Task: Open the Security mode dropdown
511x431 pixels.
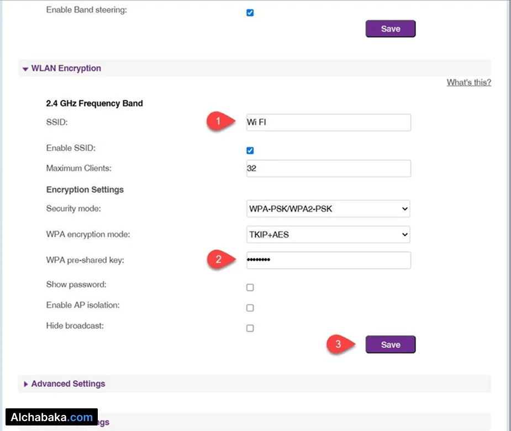Action: tap(328, 209)
